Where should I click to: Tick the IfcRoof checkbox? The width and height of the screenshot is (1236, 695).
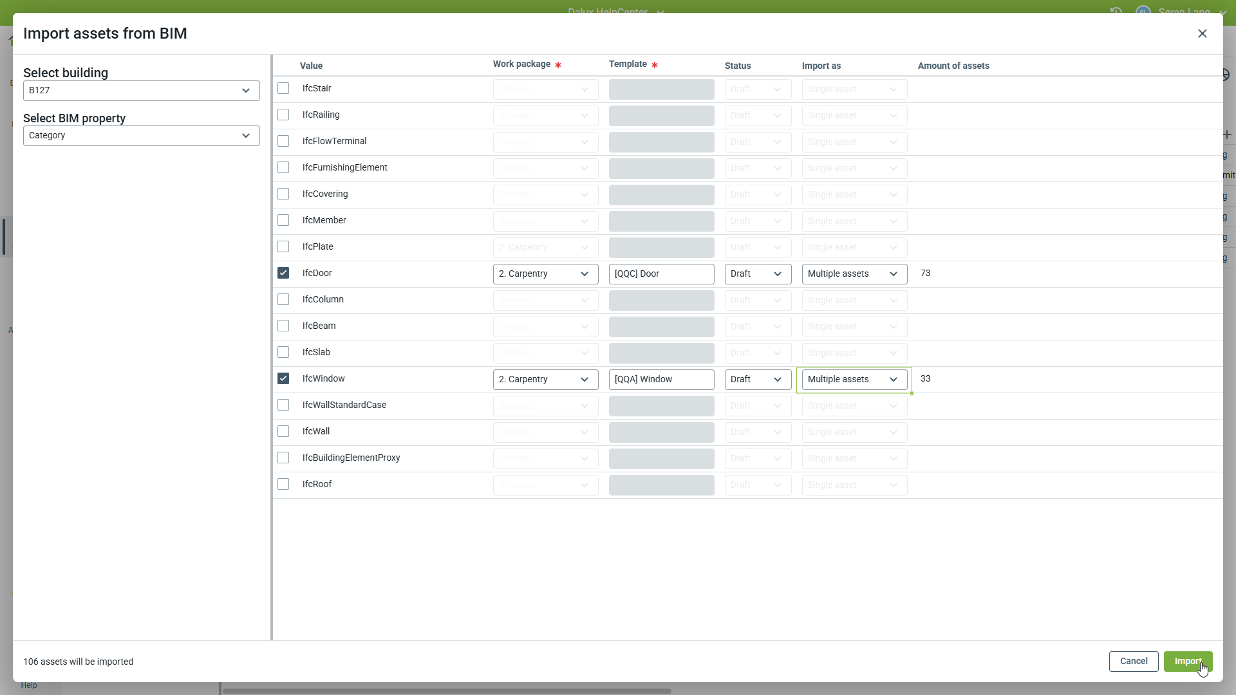click(283, 484)
